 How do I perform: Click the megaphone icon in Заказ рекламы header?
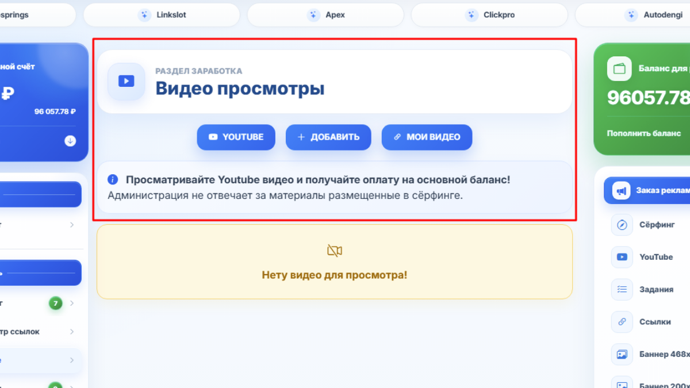pos(620,190)
